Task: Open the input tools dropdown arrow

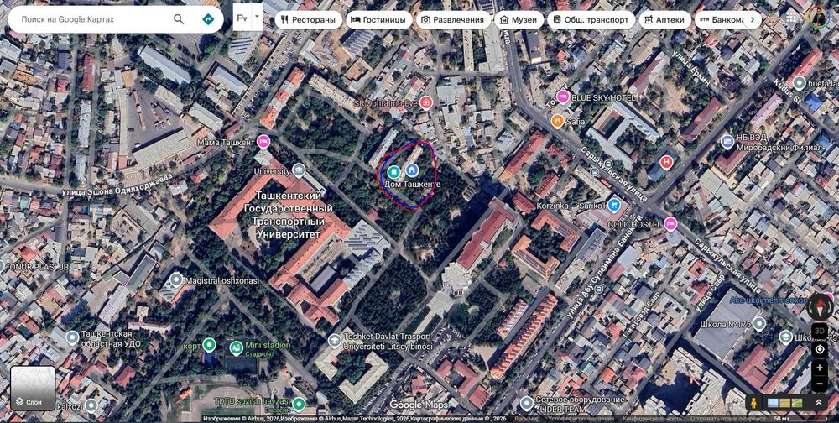Action: tap(257, 17)
